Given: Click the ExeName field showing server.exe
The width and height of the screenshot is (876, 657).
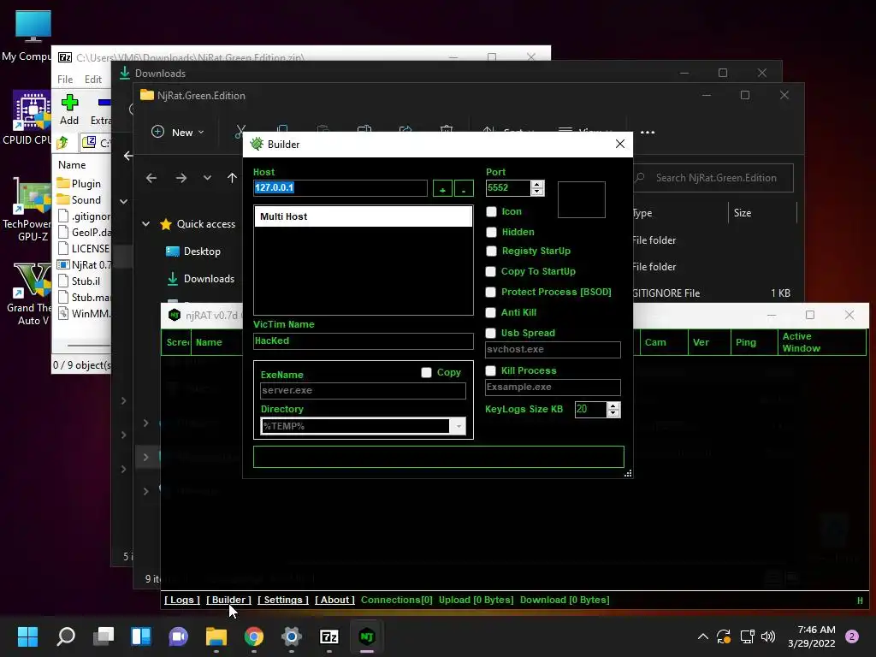Looking at the screenshot, I should [x=363, y=390].
